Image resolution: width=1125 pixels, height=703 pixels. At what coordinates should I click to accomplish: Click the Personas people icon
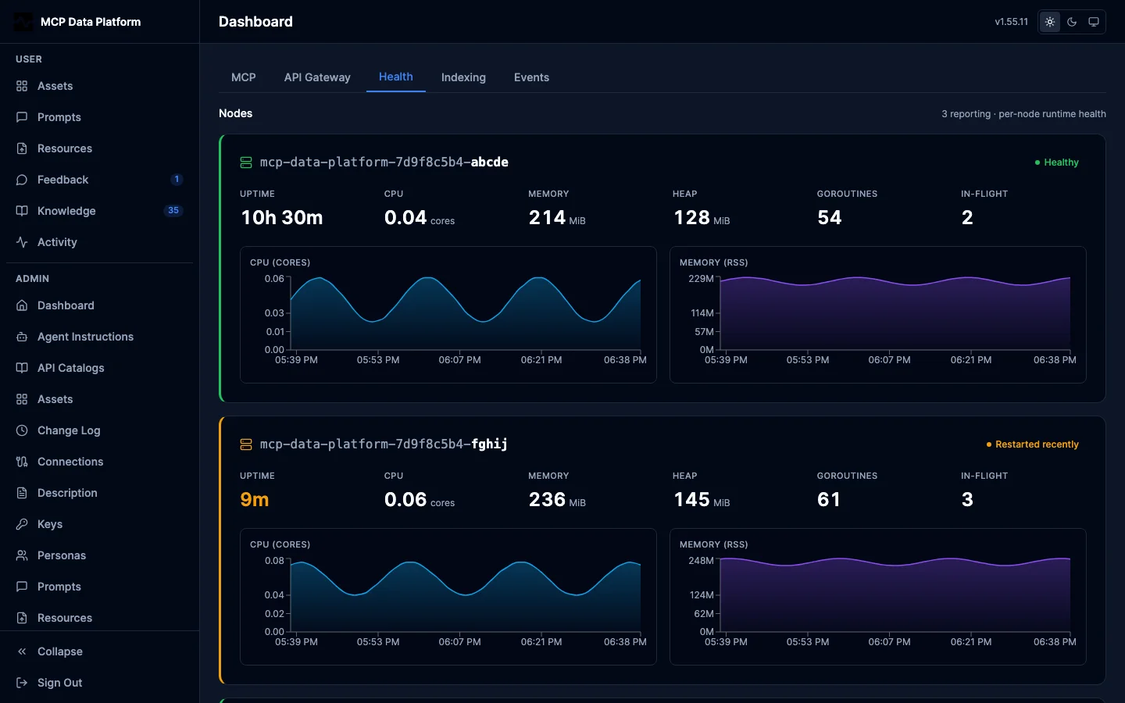point(22,555)
